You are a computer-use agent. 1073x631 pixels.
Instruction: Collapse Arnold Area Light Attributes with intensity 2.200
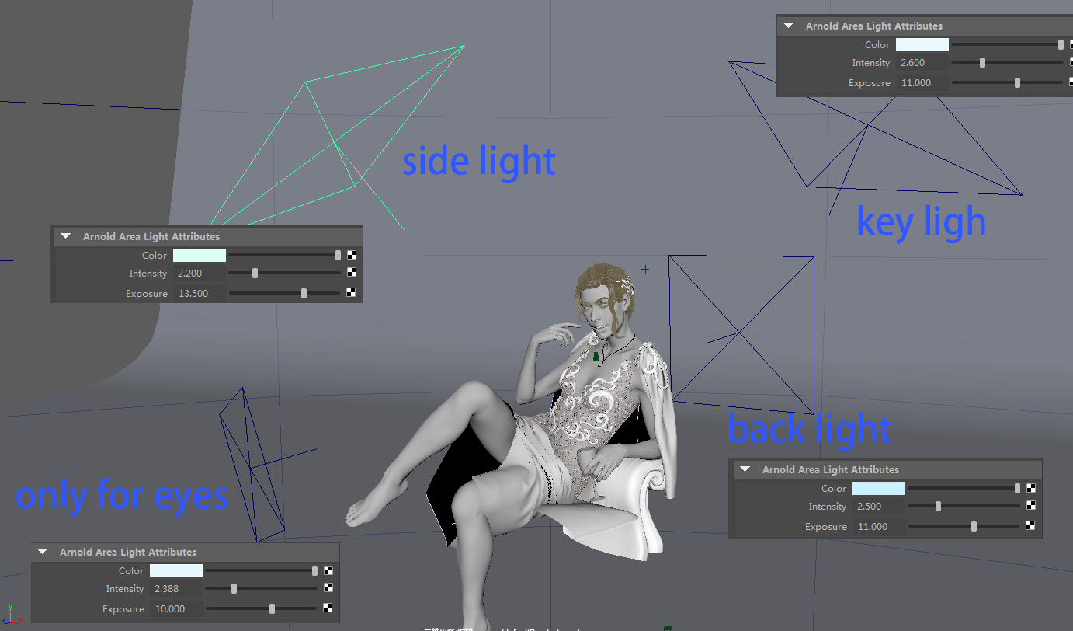click(66, 236)
